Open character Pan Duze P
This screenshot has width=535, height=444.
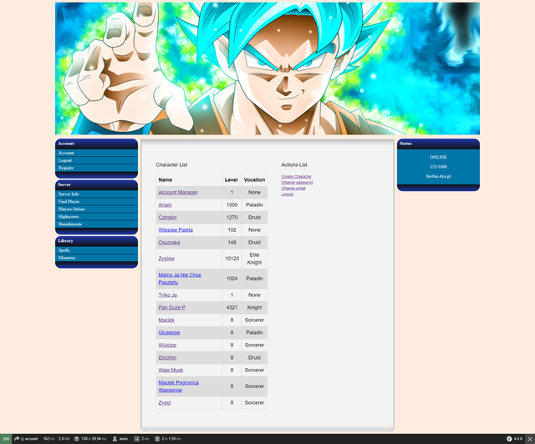[171, 307]
